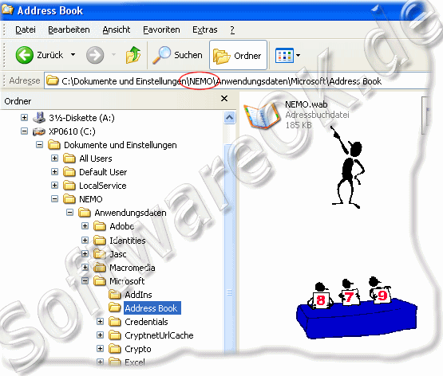Click the Macromedia tree label
The image size is (443, 376).
pos(133,268)
